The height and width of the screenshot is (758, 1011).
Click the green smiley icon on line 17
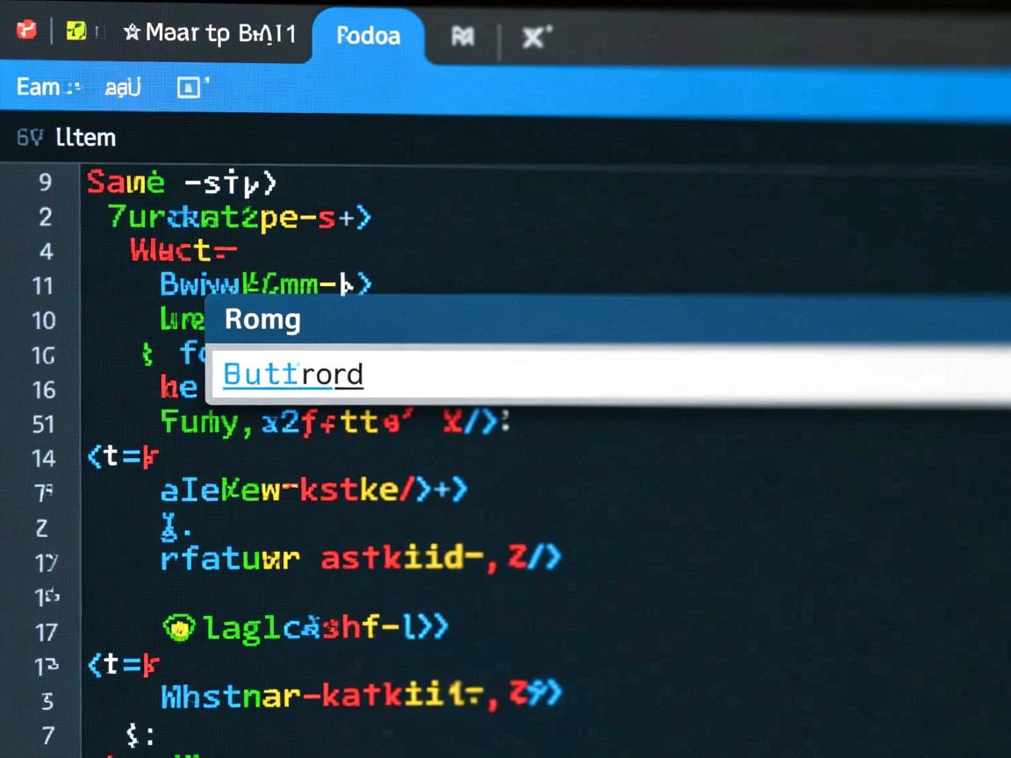[178, 626]
